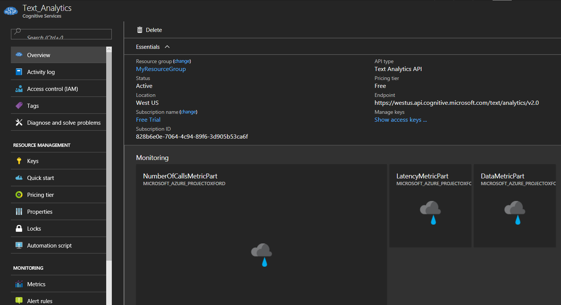Click the MONITORING section header in sidebar
Viewport: 561px width, 305px height.
(x=28, y=268)
